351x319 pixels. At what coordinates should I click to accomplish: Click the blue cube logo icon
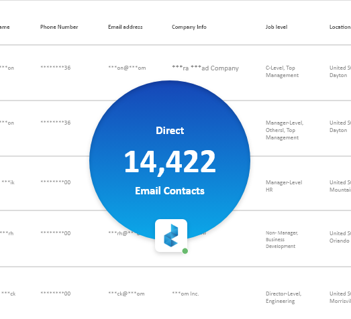point(171,235)
